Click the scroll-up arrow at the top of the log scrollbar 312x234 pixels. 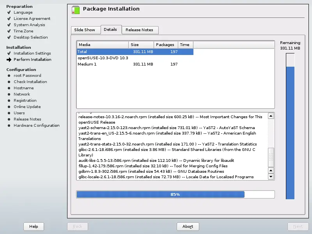click(x=271, y=116)
